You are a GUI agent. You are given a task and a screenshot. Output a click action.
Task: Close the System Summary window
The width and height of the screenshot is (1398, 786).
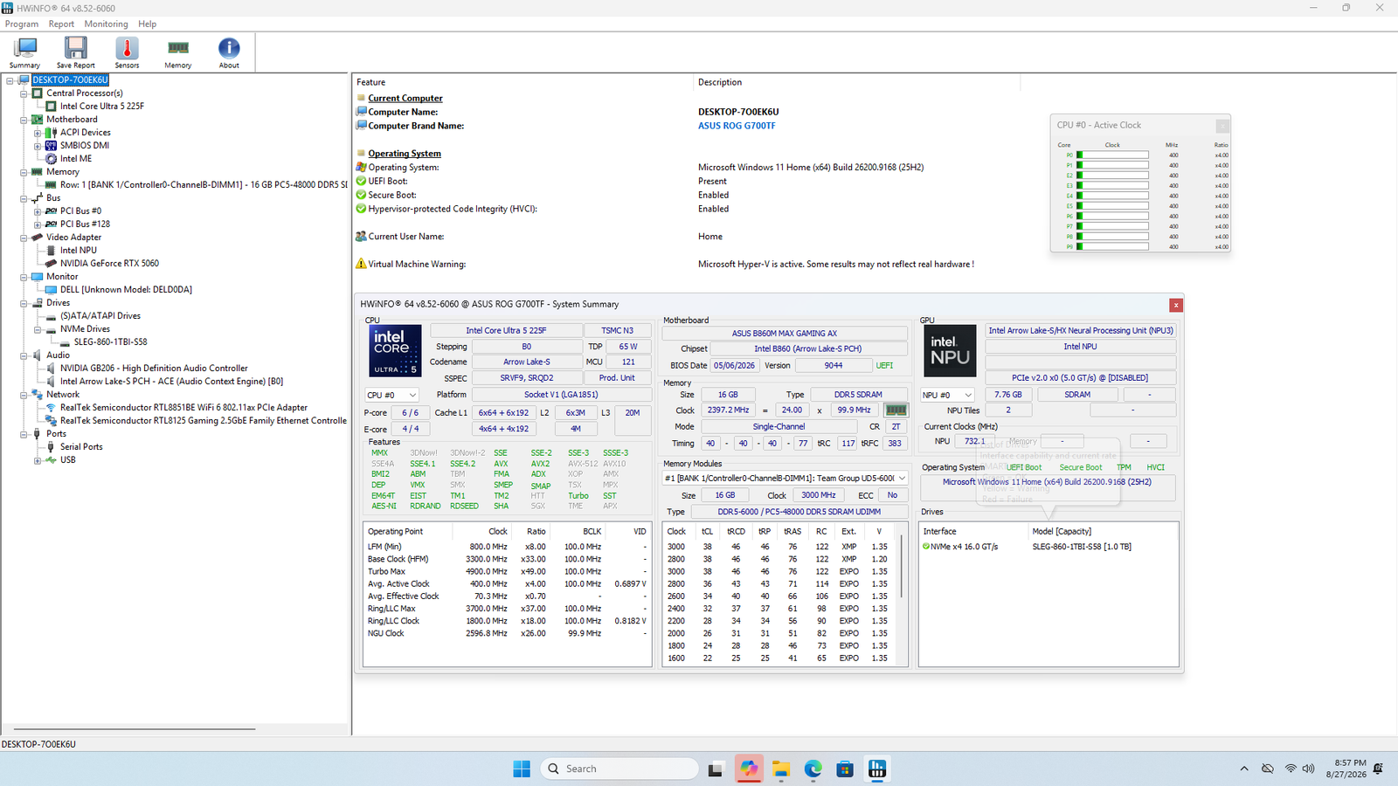click(1176, 305)
